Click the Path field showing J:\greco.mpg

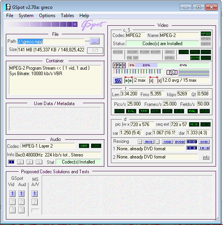click(51, 42)
